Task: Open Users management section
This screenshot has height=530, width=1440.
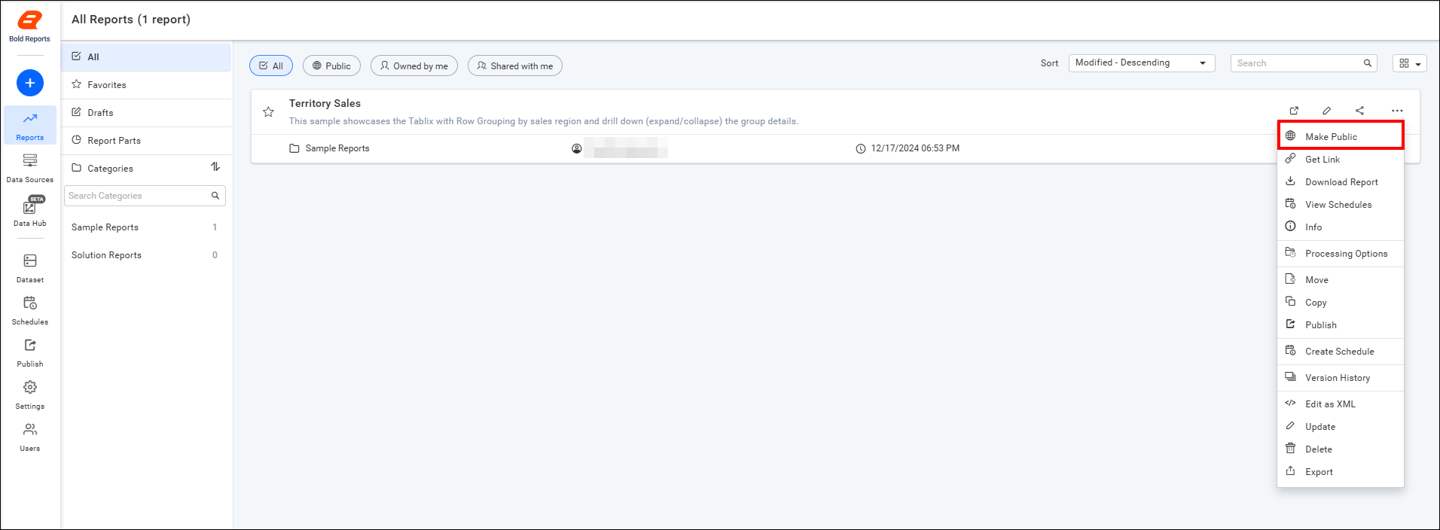Action: click(x=30, y=437)
